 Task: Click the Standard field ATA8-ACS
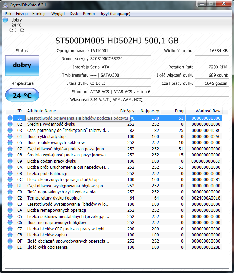click(159, 92)
